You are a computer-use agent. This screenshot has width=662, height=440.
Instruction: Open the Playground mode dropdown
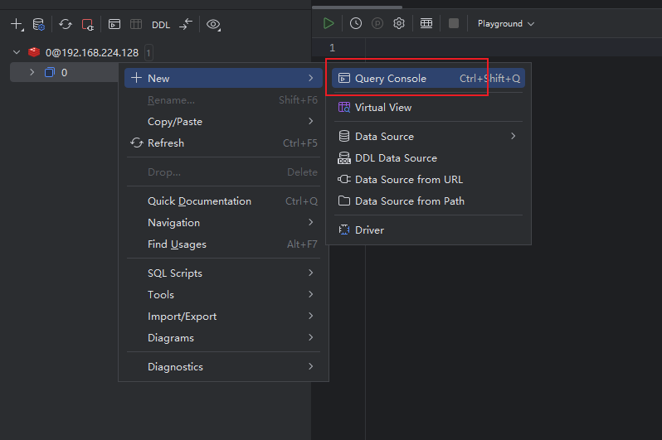[505, 23]
